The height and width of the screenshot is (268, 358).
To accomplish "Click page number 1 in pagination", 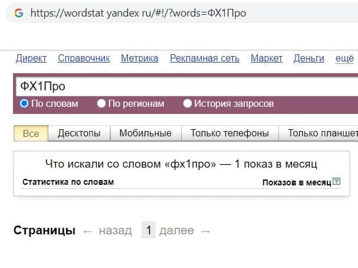I will 149,230.
